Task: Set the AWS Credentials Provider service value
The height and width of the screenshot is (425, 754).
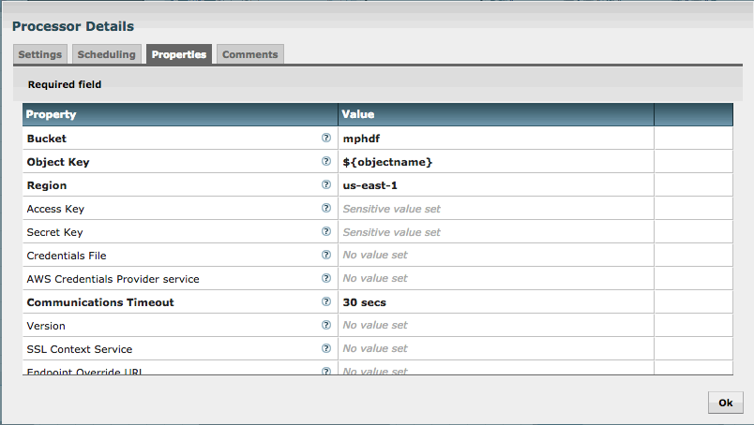Action: [x=495, y=279]
